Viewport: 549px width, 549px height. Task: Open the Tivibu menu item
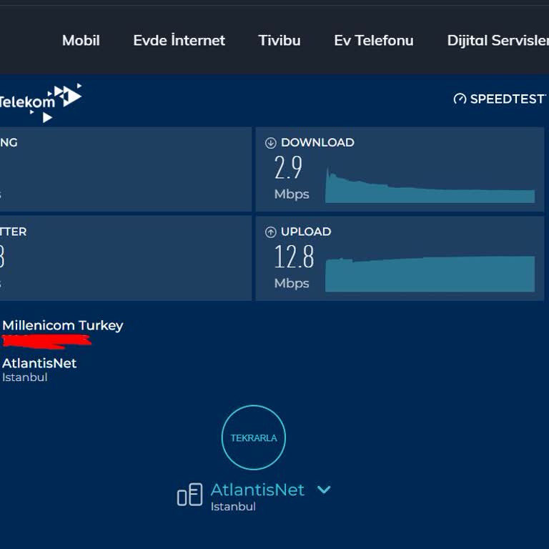tap(280, 41)
